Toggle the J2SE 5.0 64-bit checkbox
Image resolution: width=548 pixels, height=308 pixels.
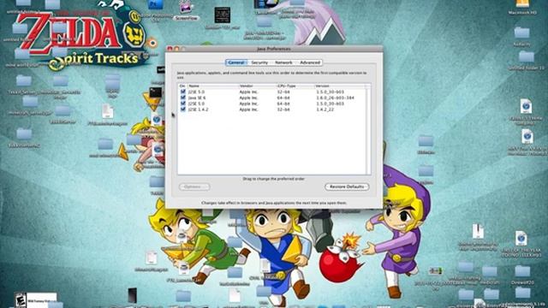pos(182,104)
